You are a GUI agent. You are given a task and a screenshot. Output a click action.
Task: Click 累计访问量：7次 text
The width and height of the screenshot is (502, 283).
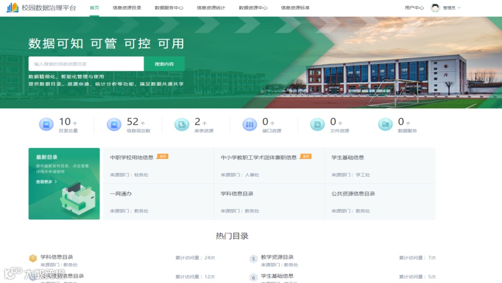click(x=417, y=258)
